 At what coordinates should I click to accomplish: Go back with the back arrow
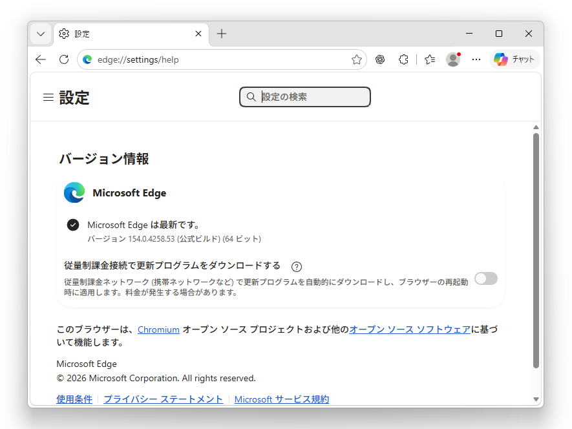coord(41,59)
